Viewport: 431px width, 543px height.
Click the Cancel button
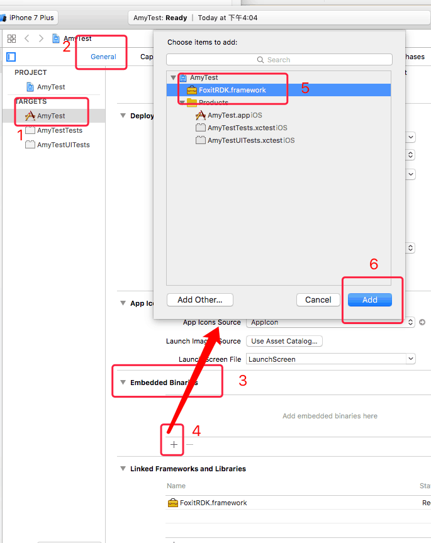point(318,300)
